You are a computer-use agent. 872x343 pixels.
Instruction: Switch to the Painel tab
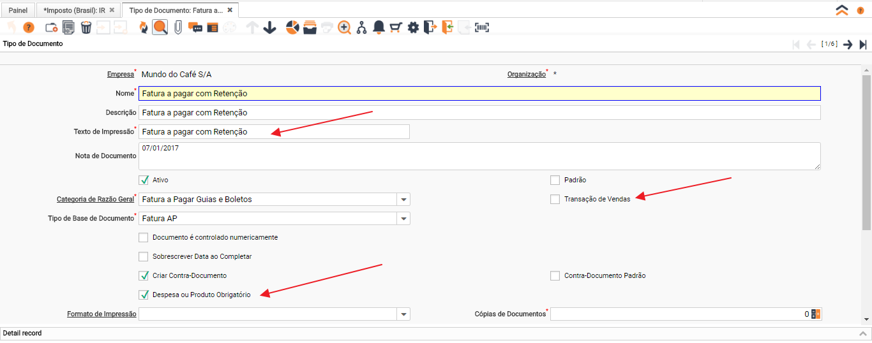[18, 10]
